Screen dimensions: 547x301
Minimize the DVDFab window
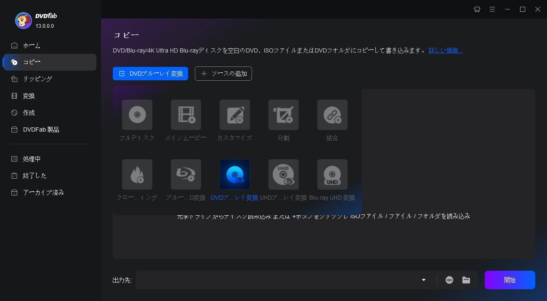(x=507, y=9)
